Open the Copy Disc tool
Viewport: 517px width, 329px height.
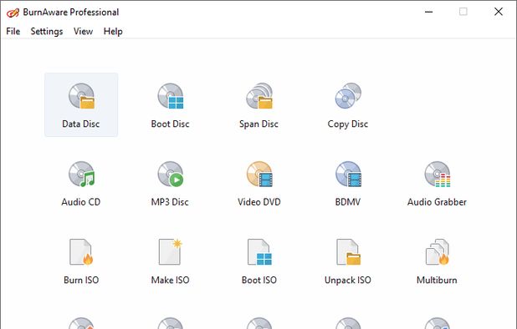tap(348, 104)
